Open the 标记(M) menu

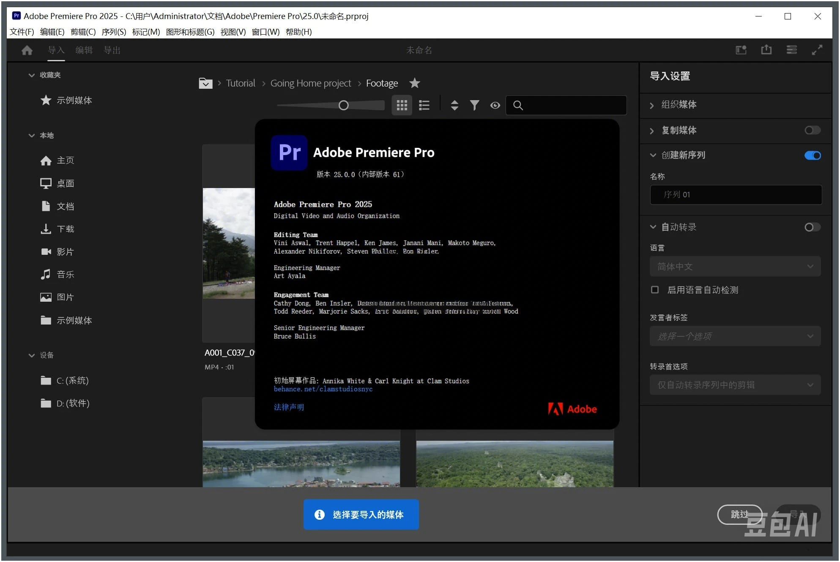tap(146, 32)
